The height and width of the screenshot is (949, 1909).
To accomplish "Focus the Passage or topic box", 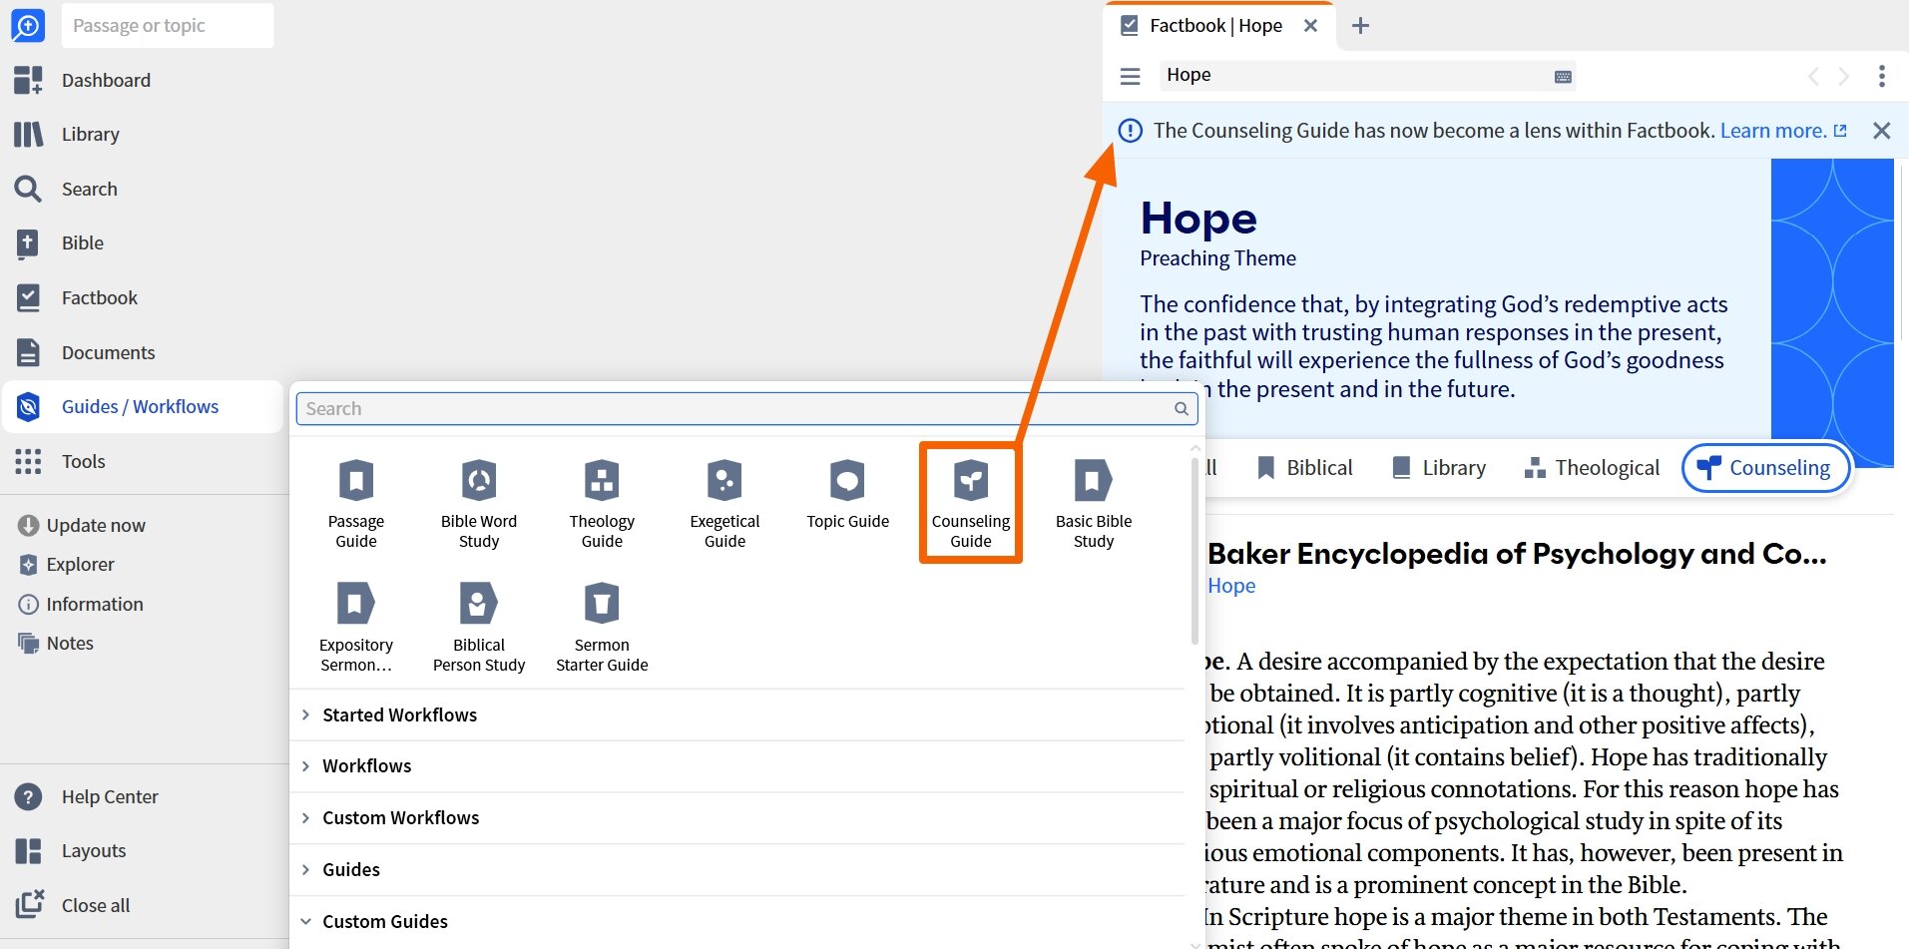I will click(168, 25).
